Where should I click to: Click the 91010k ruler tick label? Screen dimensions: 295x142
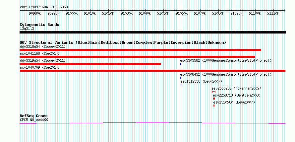tap(90, 14)
